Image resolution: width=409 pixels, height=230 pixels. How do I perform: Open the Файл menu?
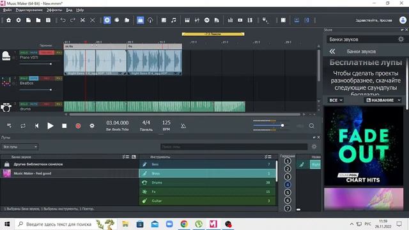7,10
